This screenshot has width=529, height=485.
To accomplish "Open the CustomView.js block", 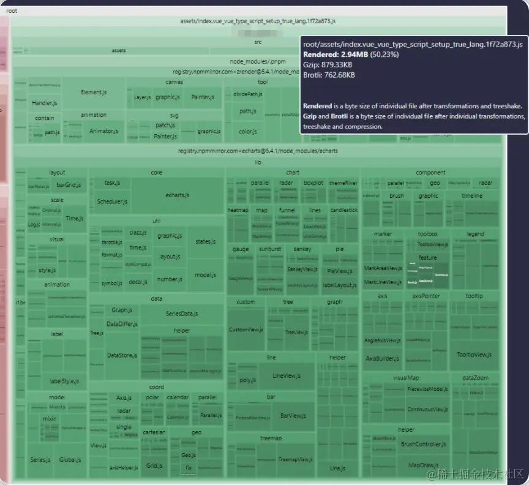I will tap(246, 329).
